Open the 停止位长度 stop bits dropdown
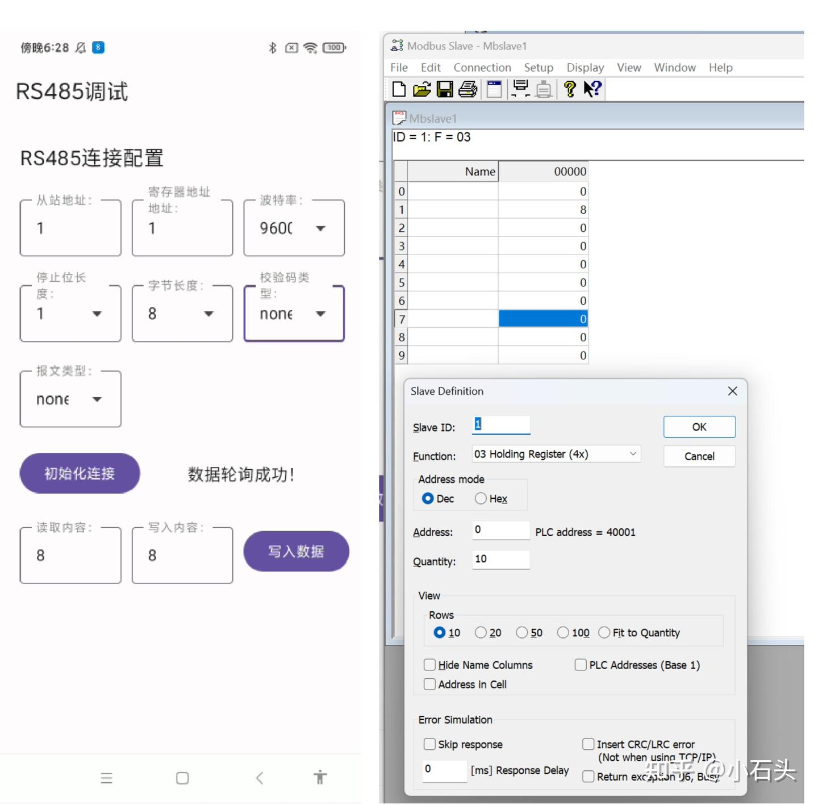This screenshot has width=818, height=805. [70, 314]
